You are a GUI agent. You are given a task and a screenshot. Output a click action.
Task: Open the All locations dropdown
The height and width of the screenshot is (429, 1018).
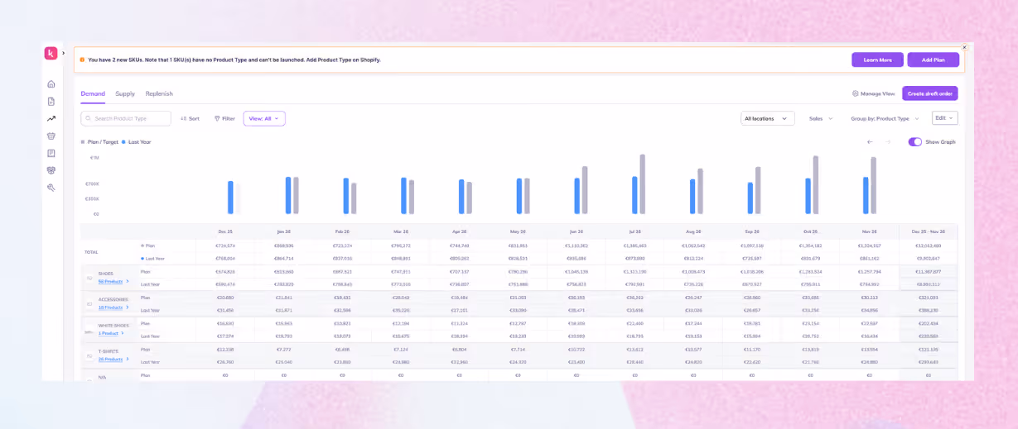768,118
